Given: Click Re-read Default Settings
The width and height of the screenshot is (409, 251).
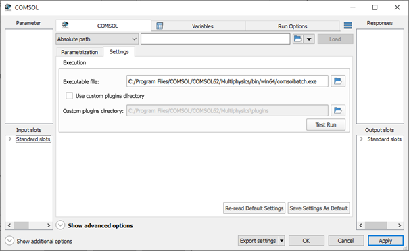Looking at the screenshot, I should (x=254, y=208).
